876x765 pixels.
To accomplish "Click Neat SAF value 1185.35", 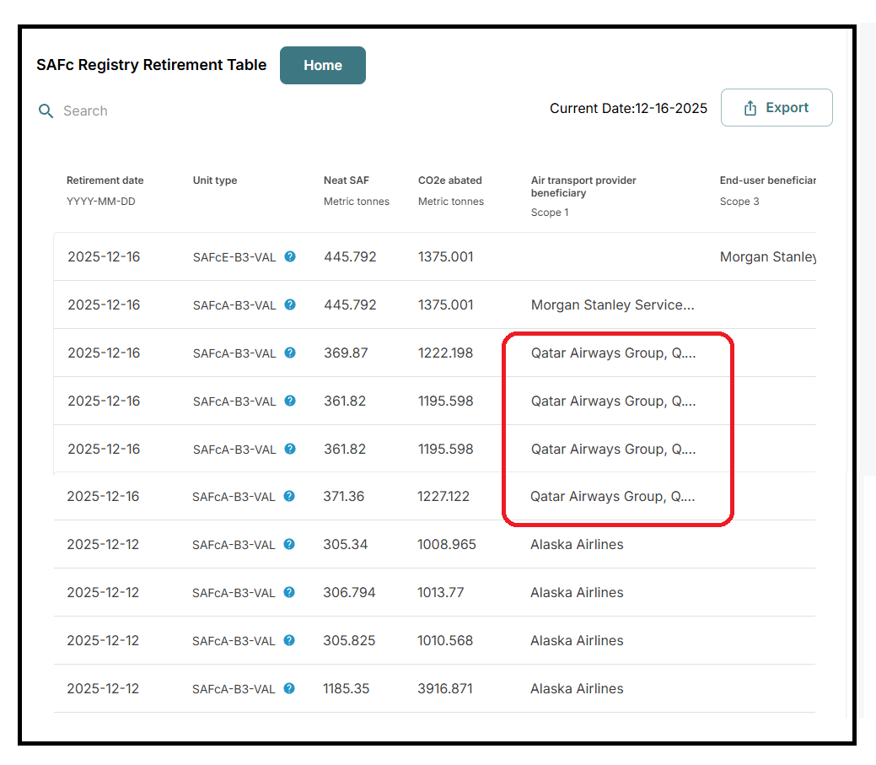I will click(346, 688).
